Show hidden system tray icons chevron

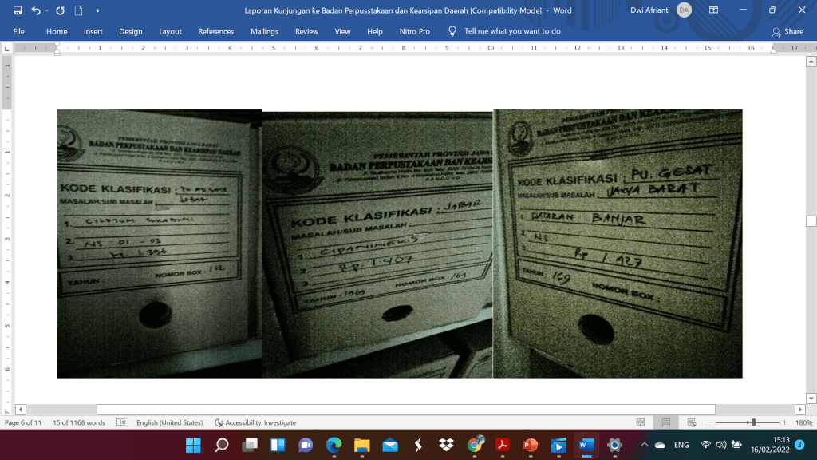[644, 445]
